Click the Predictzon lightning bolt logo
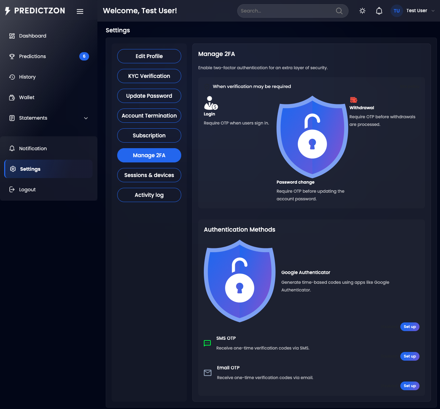Image resolution: width=440 pixels, height=409 pixels. [x=8, y=11]
